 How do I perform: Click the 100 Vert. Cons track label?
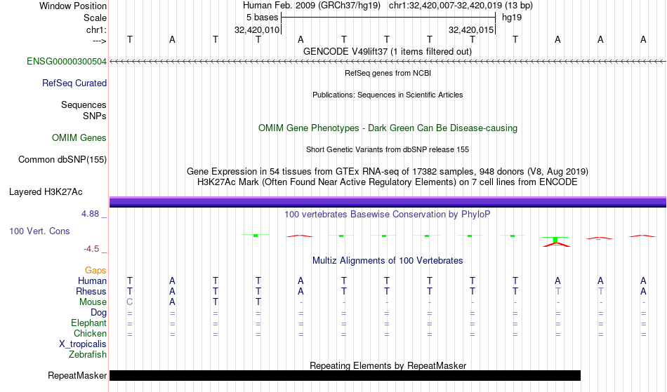coord(39,231)
